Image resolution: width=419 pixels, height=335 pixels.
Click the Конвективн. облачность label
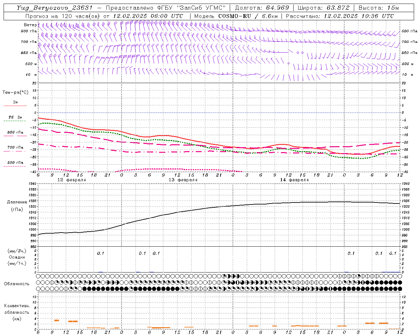pos(17,309)
